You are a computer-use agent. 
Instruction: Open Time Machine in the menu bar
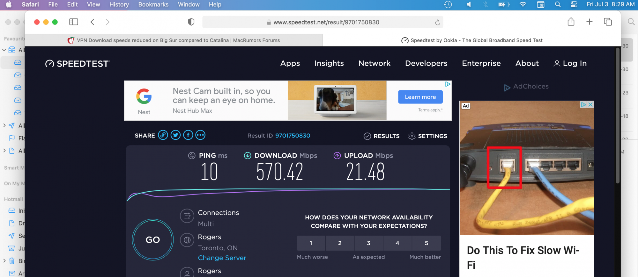tap(448, 4)
